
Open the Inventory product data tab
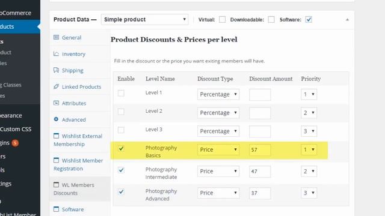[80, 54]
